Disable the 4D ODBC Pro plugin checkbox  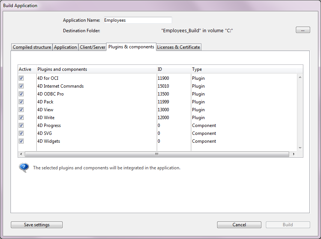(21, 94)
